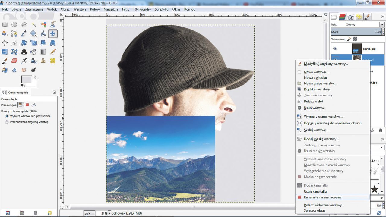Choose 'Duplikuj warstwę' menu entry
The width and height of the screenshot is (386, 217).
tap(332, 89)
